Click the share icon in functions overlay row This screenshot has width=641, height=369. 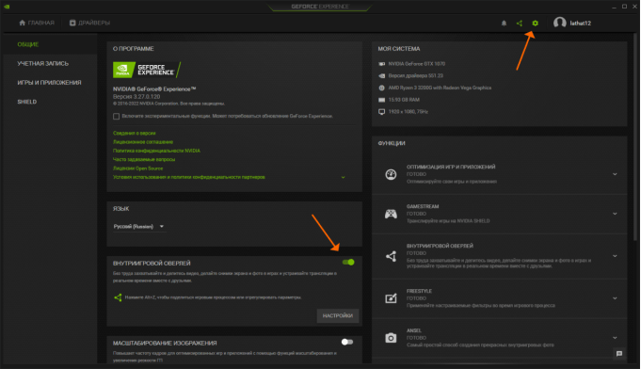(x=391, y=256)
